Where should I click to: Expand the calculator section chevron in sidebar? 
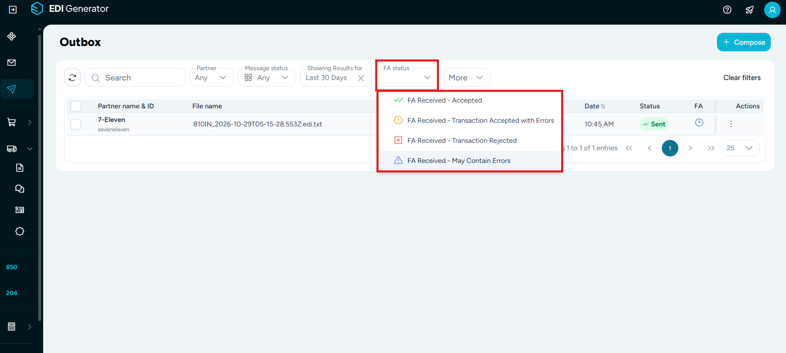(30, 327)
